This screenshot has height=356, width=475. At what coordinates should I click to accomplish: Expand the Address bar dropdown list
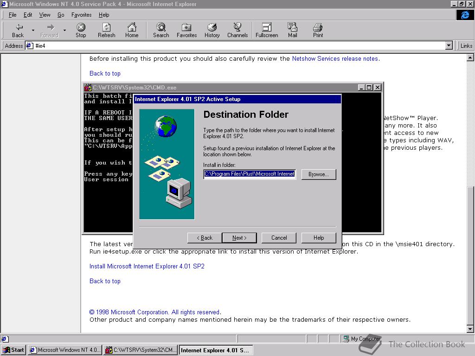click(449, 46)
